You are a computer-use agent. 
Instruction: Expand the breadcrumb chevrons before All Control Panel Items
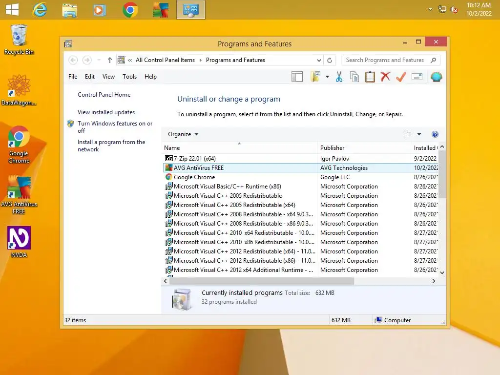(x=130, y=60)
